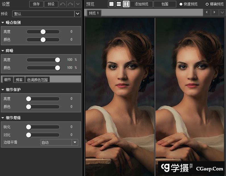The image size is (226, 176).
Task: Click 噪点级别 亮度 slider handle
Action: tap(43, 32)
